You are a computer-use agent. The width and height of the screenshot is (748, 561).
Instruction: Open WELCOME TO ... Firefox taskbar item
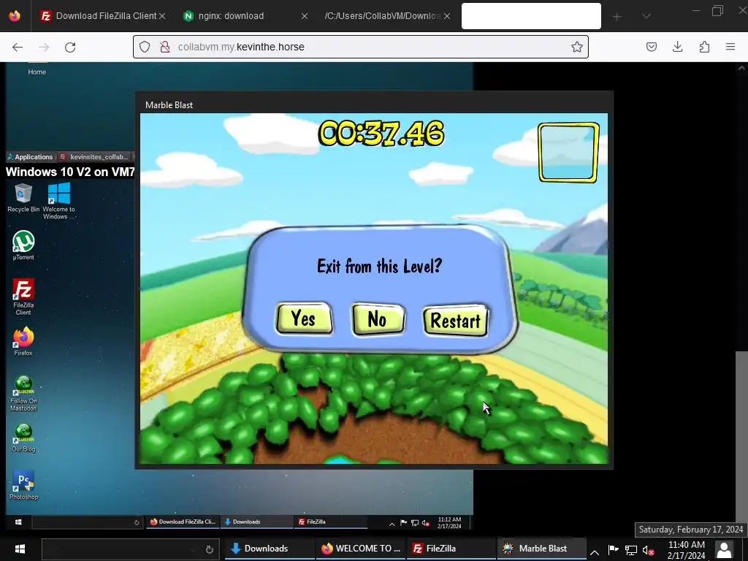(360, 549)
